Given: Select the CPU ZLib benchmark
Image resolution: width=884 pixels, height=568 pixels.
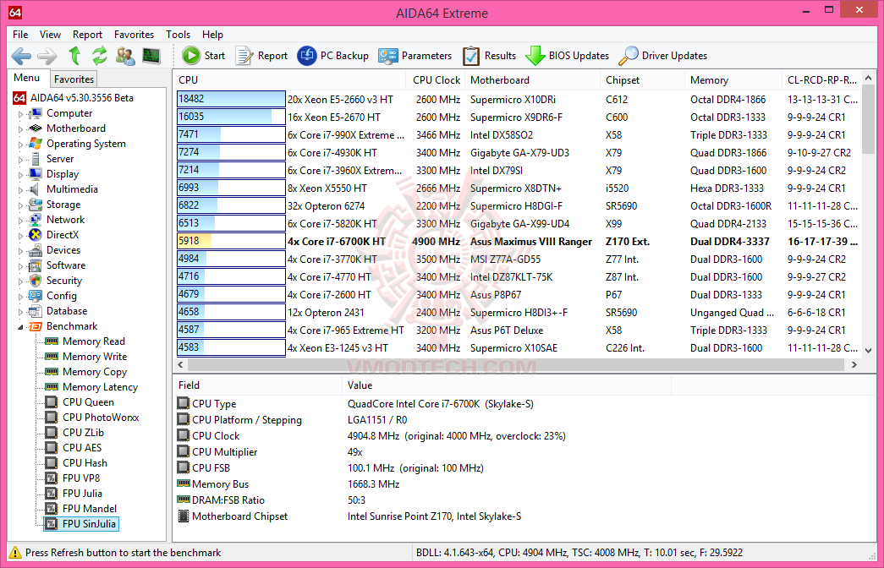Looking at the screenshot, I should 83,433.
